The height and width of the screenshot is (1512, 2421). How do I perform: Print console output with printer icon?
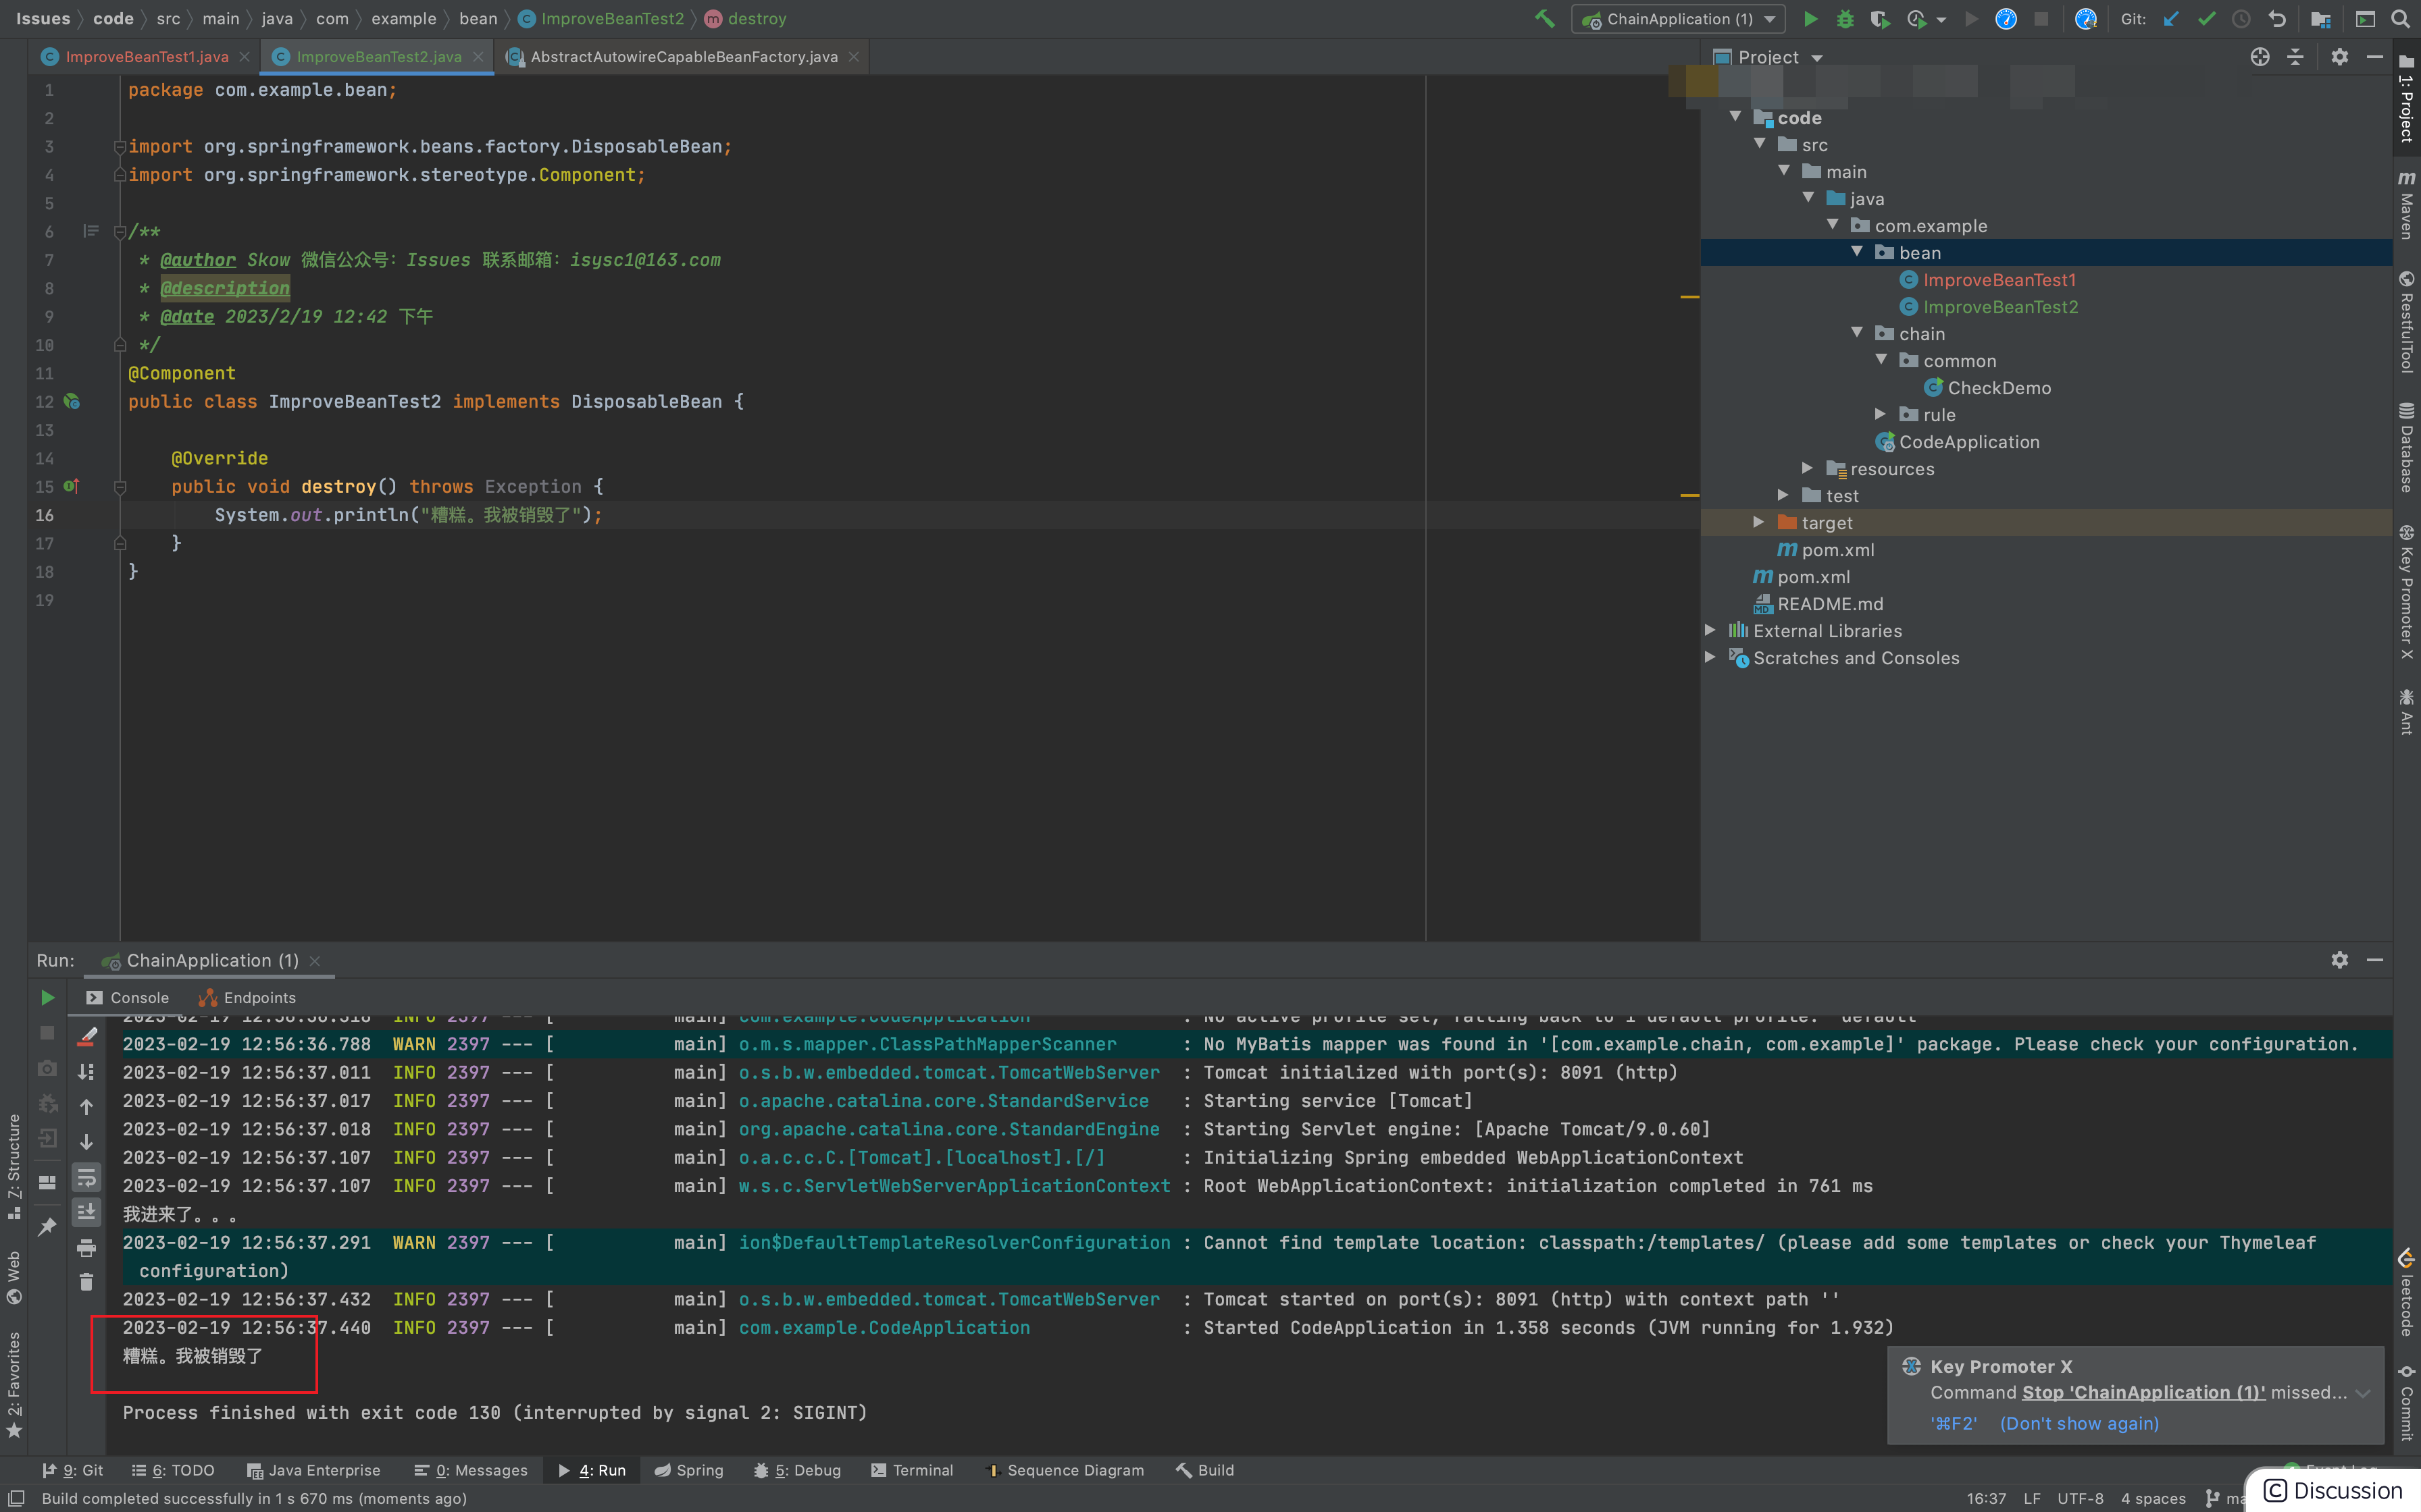87,1247
